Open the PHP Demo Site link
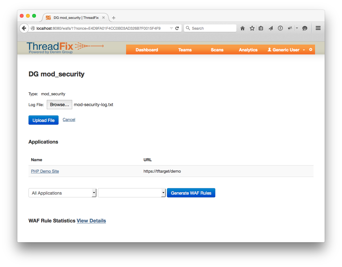Viewport: 342px width, 267px height. [x=45, y=171]
